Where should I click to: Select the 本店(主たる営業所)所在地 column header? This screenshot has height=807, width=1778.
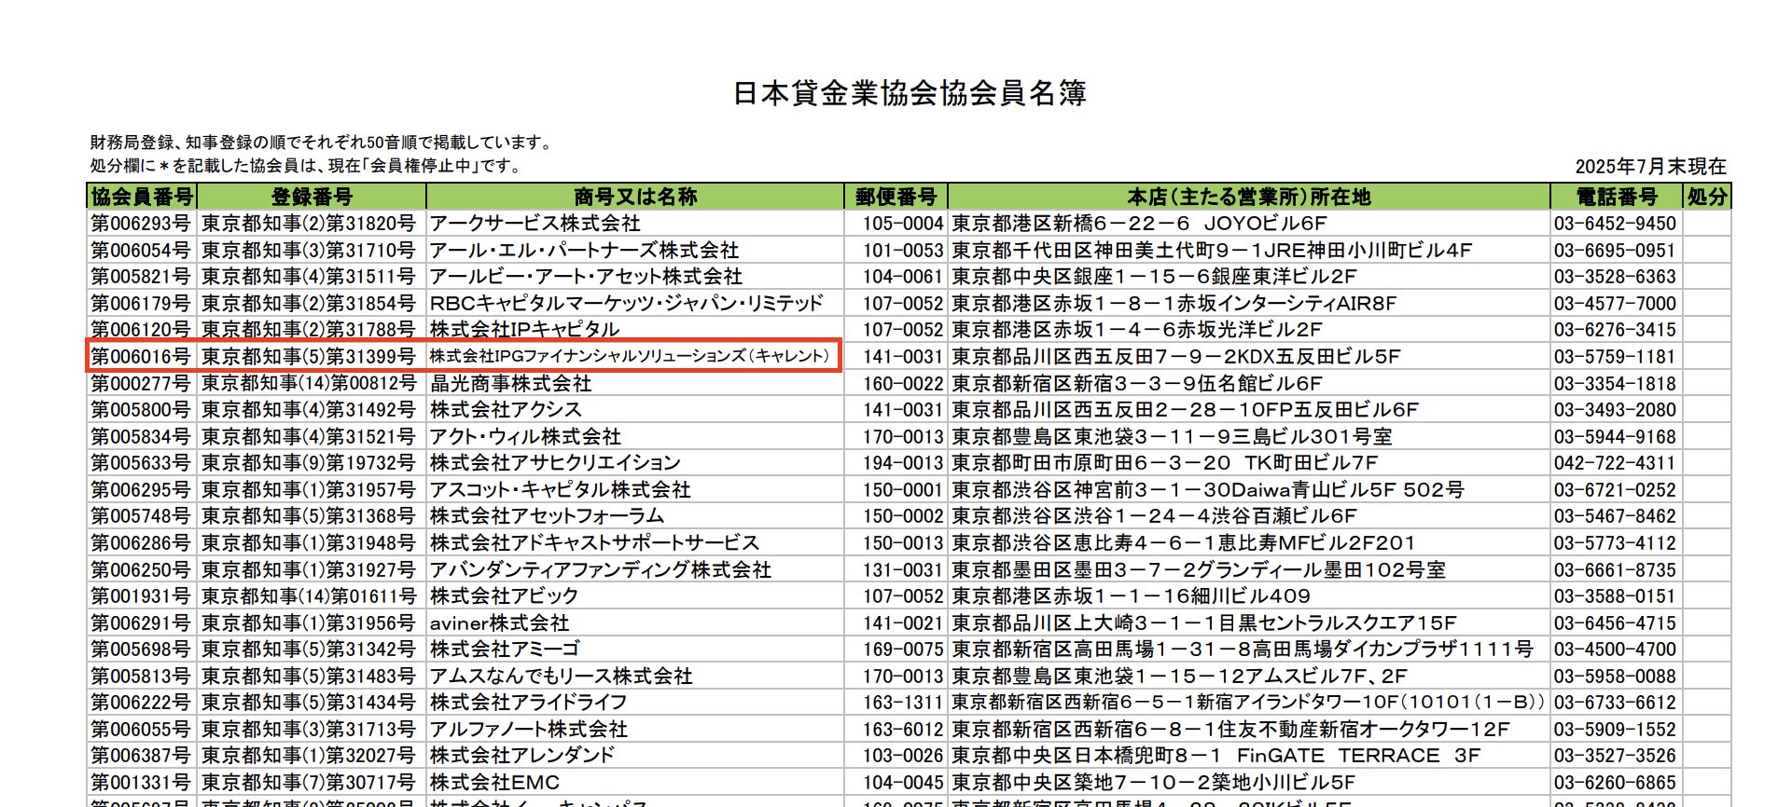[x=1249, y=197]
